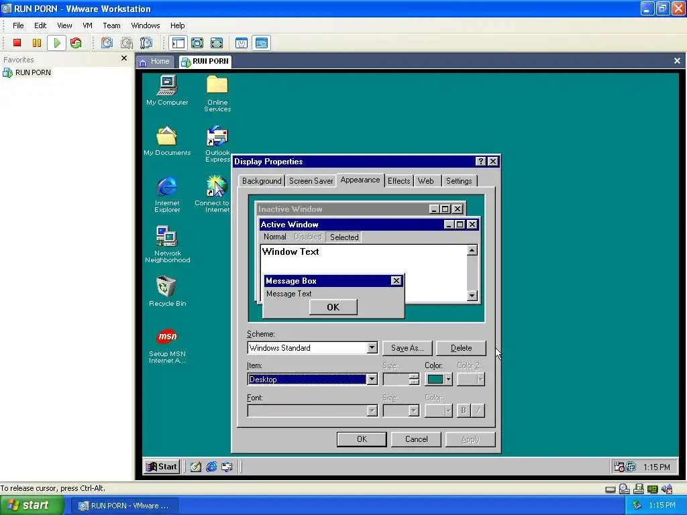Select the Network Neighborhood desktop icon

[167, 244]
